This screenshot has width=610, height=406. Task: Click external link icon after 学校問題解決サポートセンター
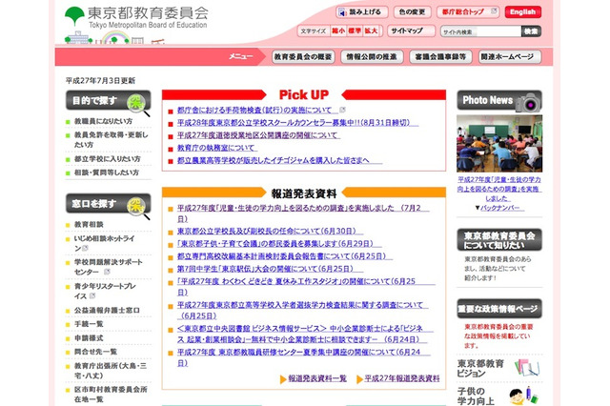point(107,272)
